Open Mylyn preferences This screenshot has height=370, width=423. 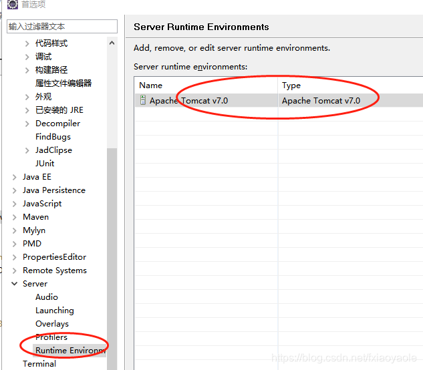(x=34, y=230)
